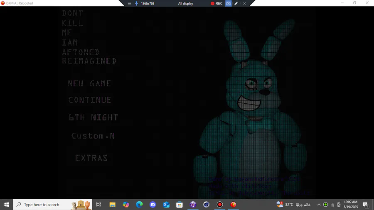Open the Windows Start menu
The height and width of the screenshot is (210, 374).
tap(6, 205)
